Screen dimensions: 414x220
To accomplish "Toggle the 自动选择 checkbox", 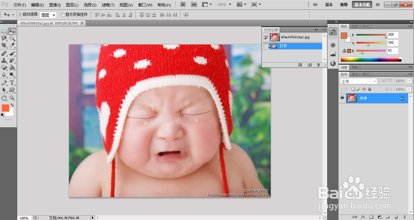I will click(x=21, y=14).
